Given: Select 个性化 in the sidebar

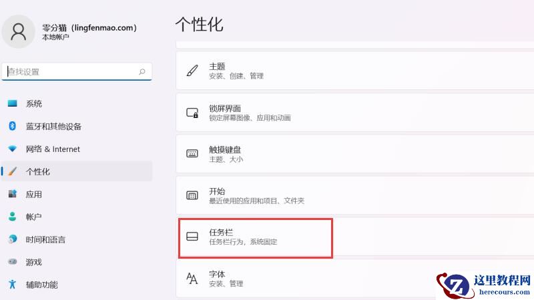Looking at the screenshot, I should click(x=77, y=171).
